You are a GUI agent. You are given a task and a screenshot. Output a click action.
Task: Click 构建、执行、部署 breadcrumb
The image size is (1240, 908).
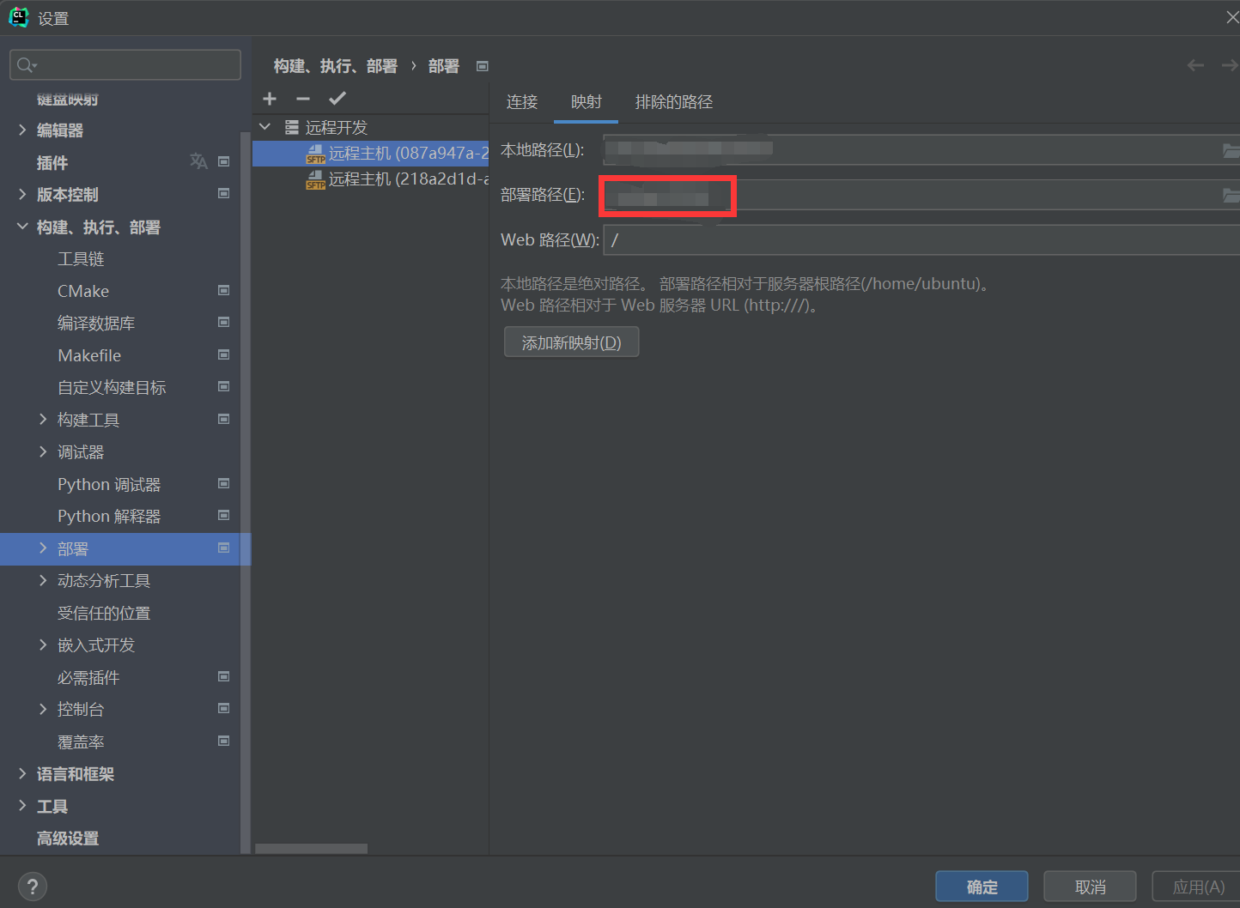(x=336, y=66)
